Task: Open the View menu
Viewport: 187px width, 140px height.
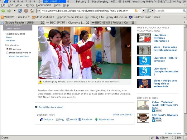Action: pos(19,5)
